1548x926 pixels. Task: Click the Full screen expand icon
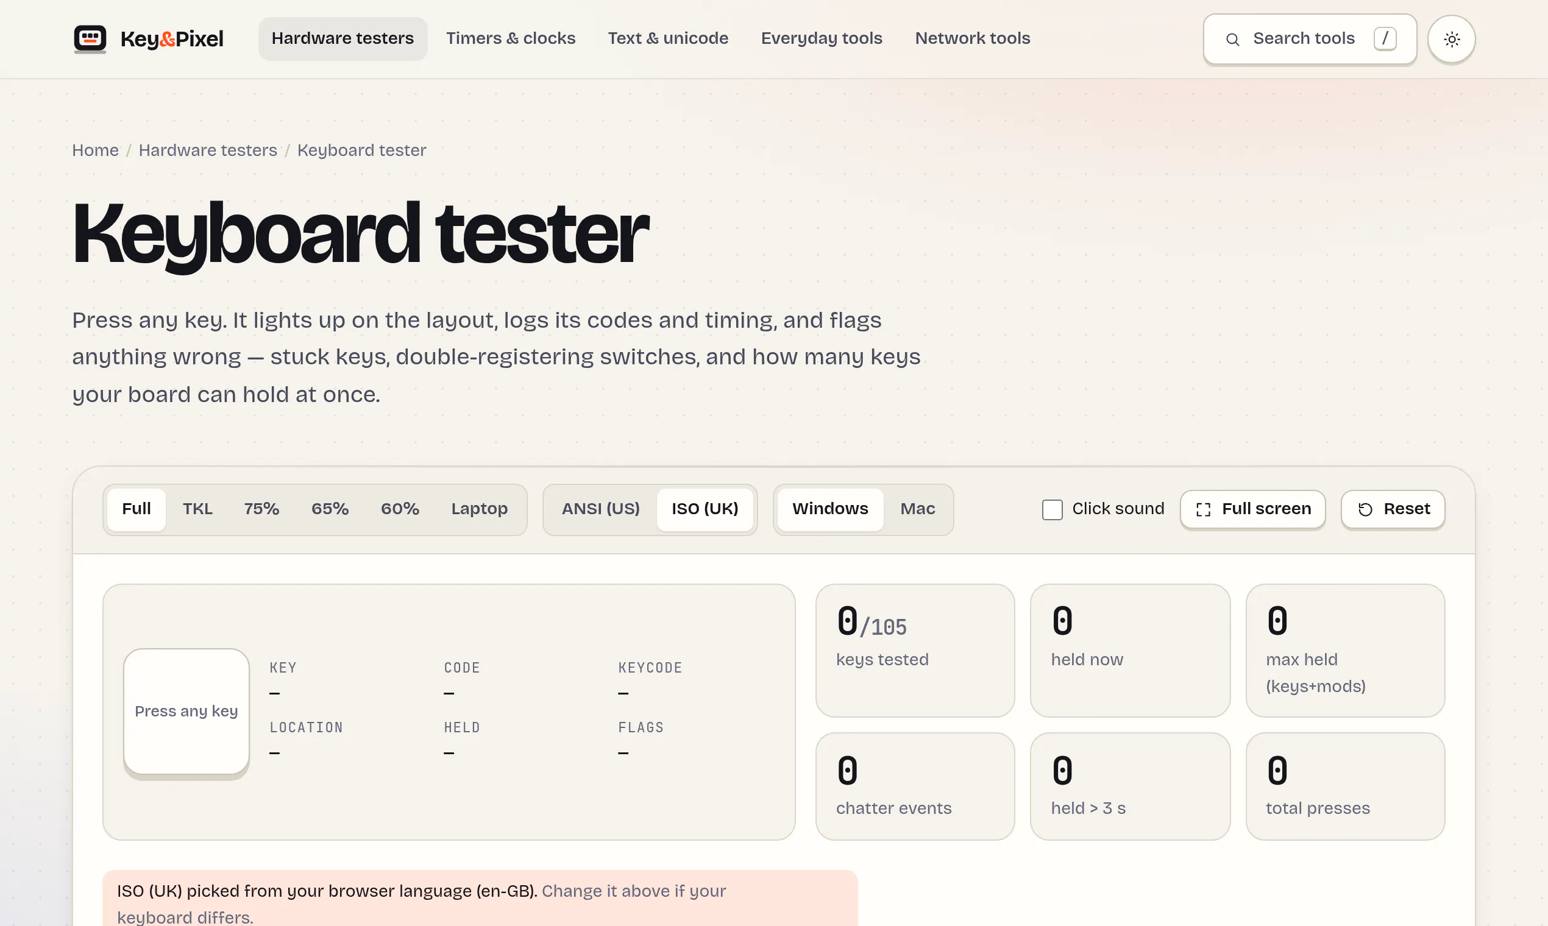(1203, 509)
